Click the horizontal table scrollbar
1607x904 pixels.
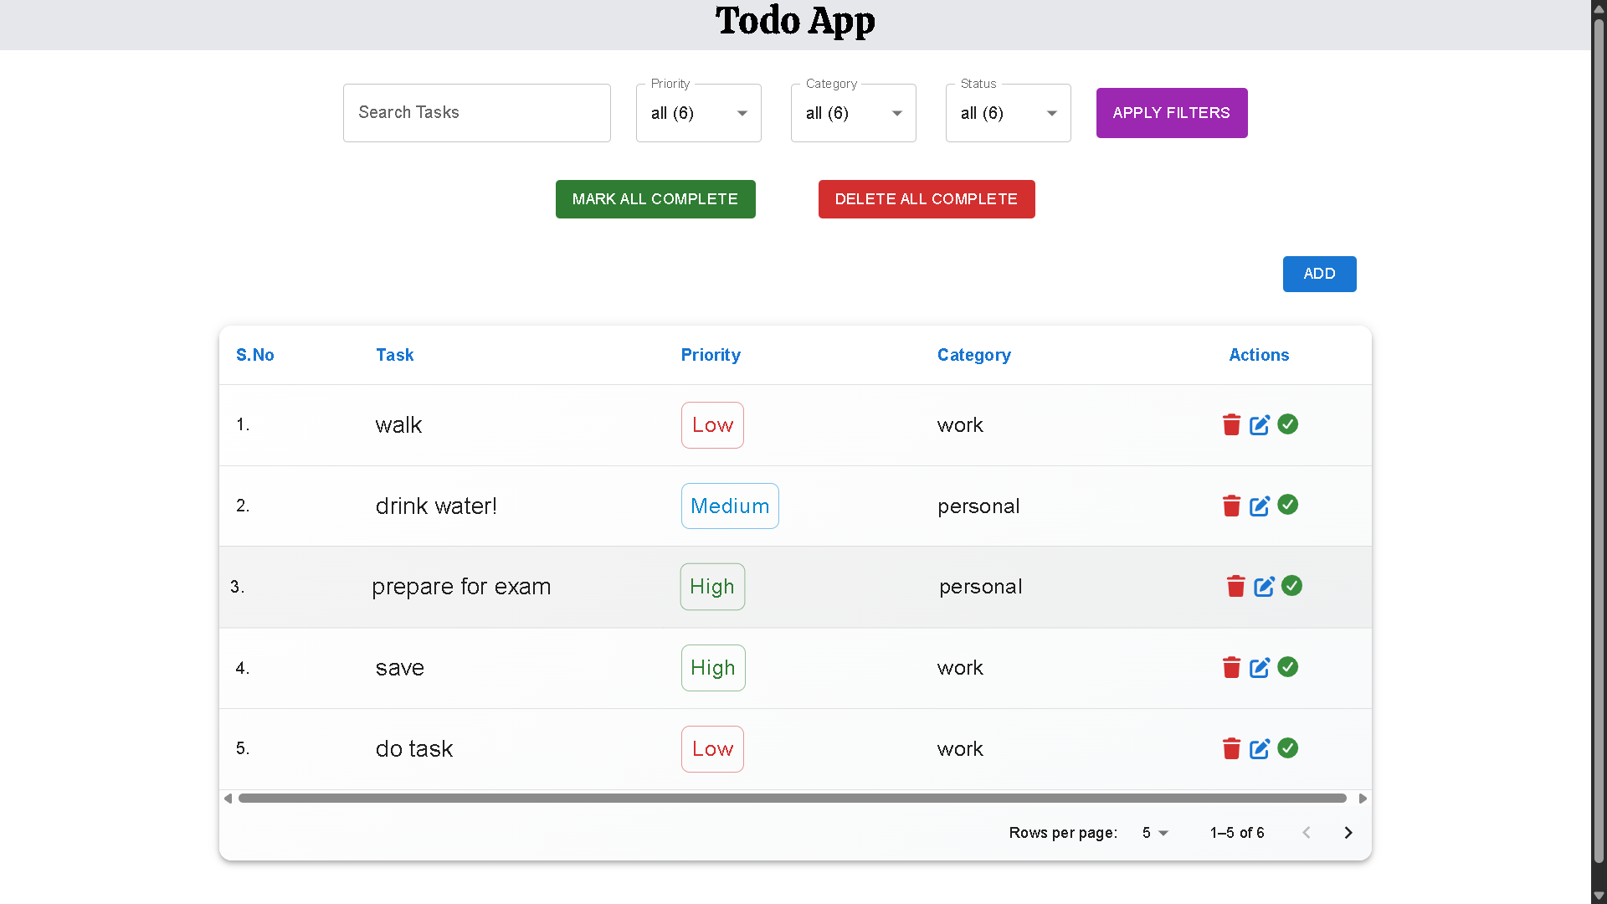790,798
